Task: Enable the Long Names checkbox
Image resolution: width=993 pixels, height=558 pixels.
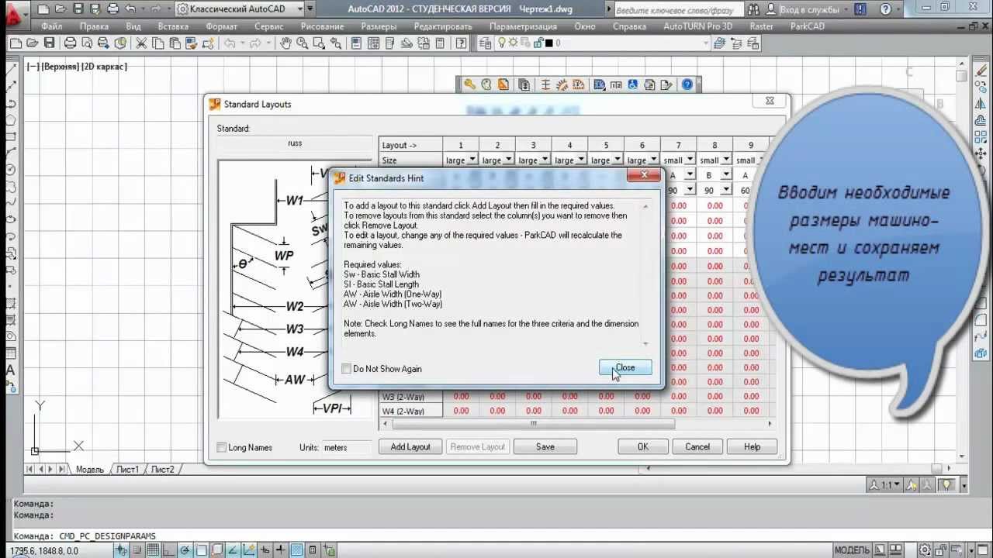Action: point(222,447)
